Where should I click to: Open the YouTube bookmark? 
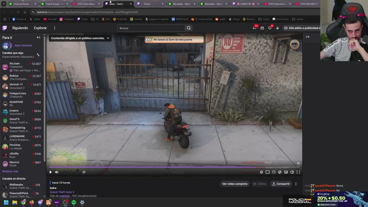[50, 19]
